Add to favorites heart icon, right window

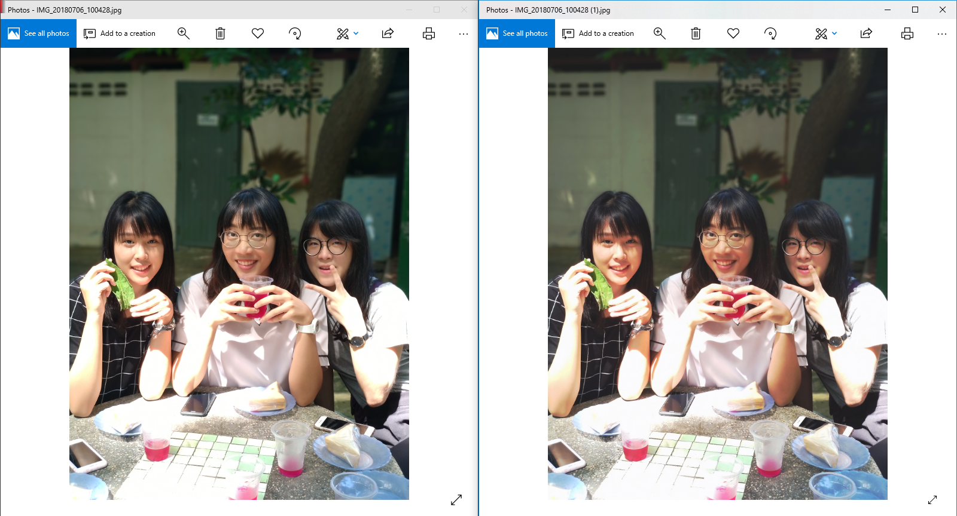pos(733,33)
